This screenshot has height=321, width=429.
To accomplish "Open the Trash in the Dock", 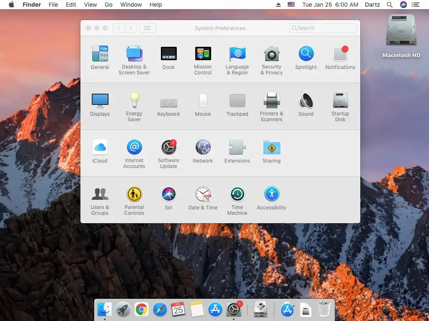I will coord(324,310).
